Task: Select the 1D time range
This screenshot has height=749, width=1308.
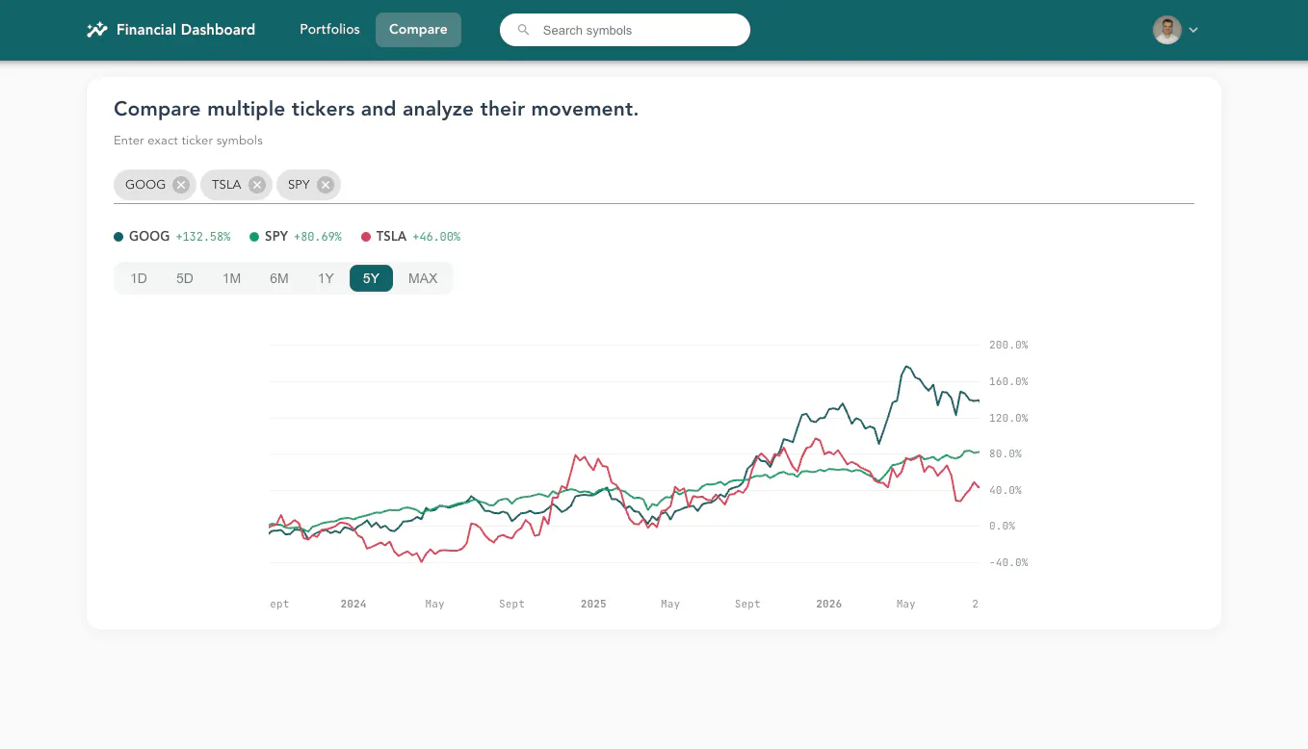Action: [139, 278]
